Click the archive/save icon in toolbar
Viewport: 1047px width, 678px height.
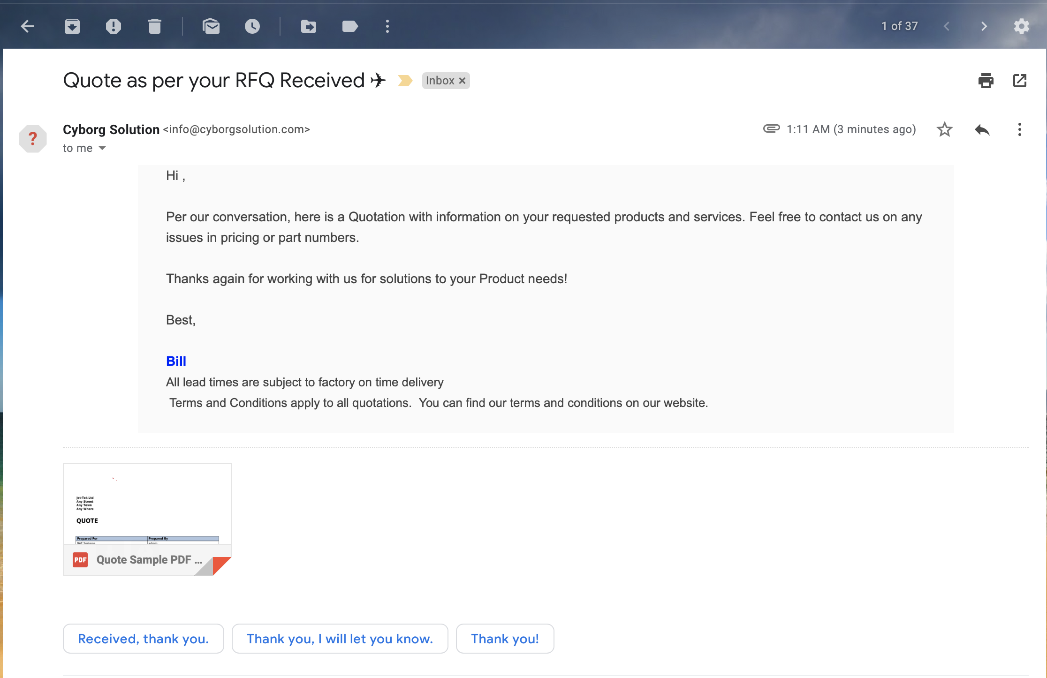tap(73, 26)
